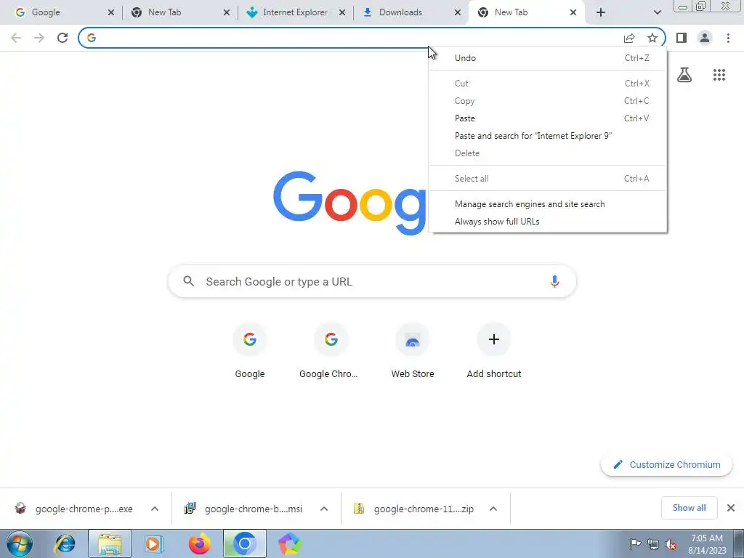Expand options for google-chrome-11....zip download
Image resolution: width=744 pixels, height=558 pixels.
pos(493,509)
